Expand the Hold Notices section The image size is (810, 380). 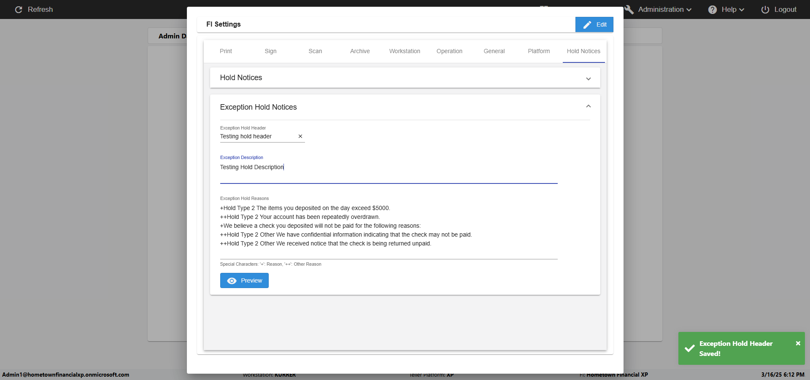[588, 78]
